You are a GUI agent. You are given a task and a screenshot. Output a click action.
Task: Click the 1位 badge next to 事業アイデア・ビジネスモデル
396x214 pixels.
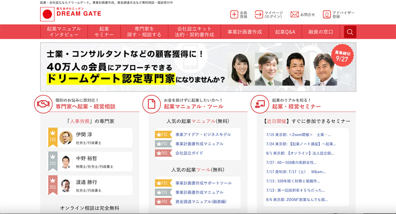[163, 134]
